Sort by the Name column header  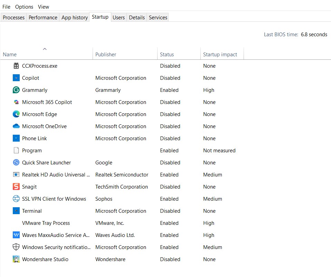(x=46, y=54)
